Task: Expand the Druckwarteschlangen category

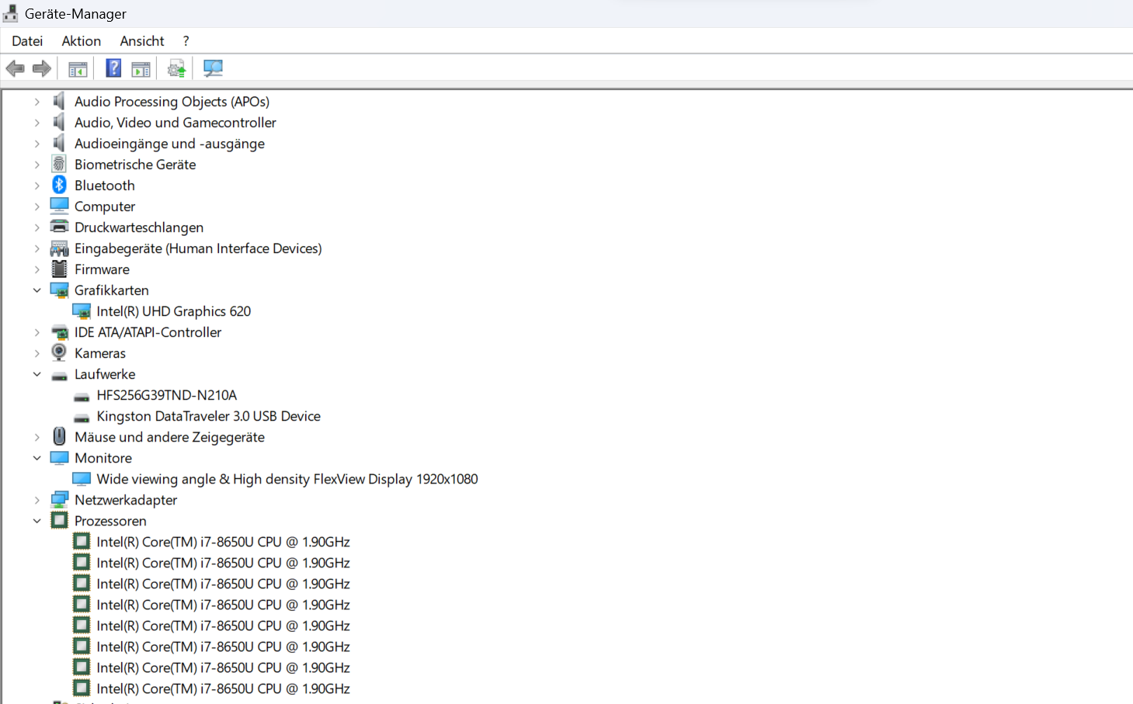Action: coord(36,227)
